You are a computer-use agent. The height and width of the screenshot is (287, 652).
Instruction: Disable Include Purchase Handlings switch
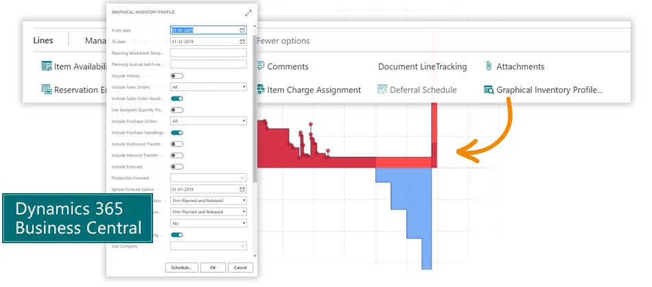tap(176, 133)
